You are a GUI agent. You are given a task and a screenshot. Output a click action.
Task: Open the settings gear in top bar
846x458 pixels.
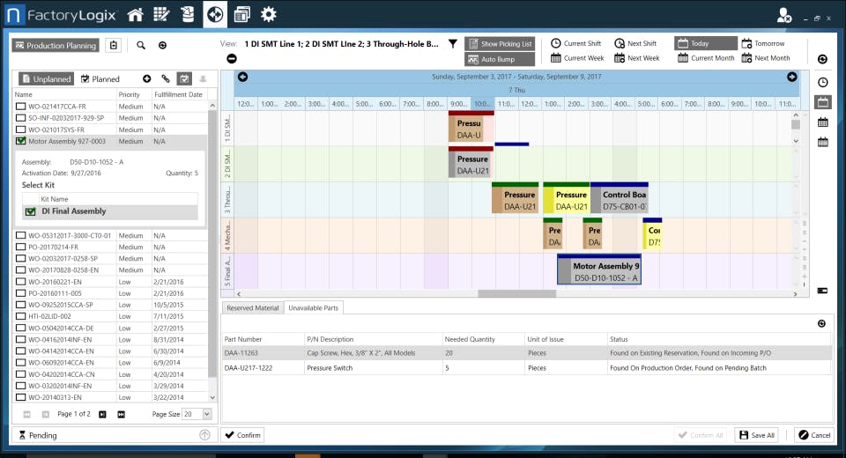click(x=268, y=15)
